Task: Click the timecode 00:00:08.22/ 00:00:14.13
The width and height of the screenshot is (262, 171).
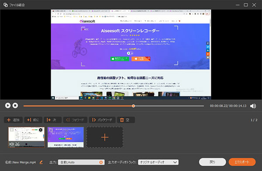Action: [228, 106]
